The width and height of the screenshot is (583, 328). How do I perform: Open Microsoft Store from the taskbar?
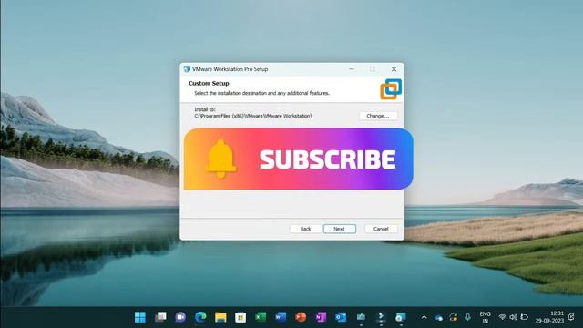point(240,317)
